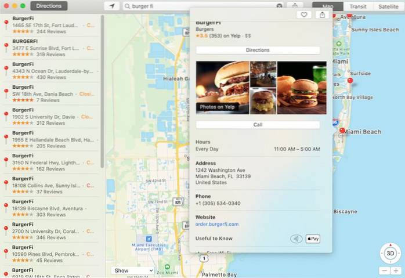The width and height of the screenshot is (405, 278).
Task: Open the order.burgerfi.com website link
Action: [217, 224]
